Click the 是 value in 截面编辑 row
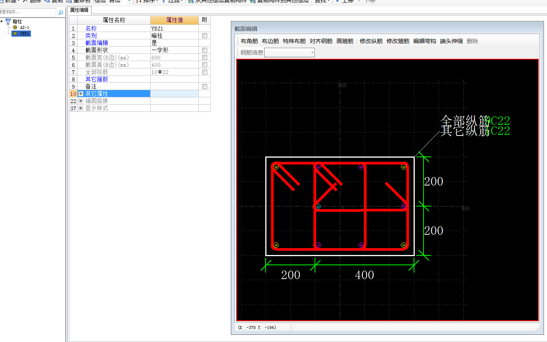This screenshot has height=342, width=547. [x=174, y=43]
